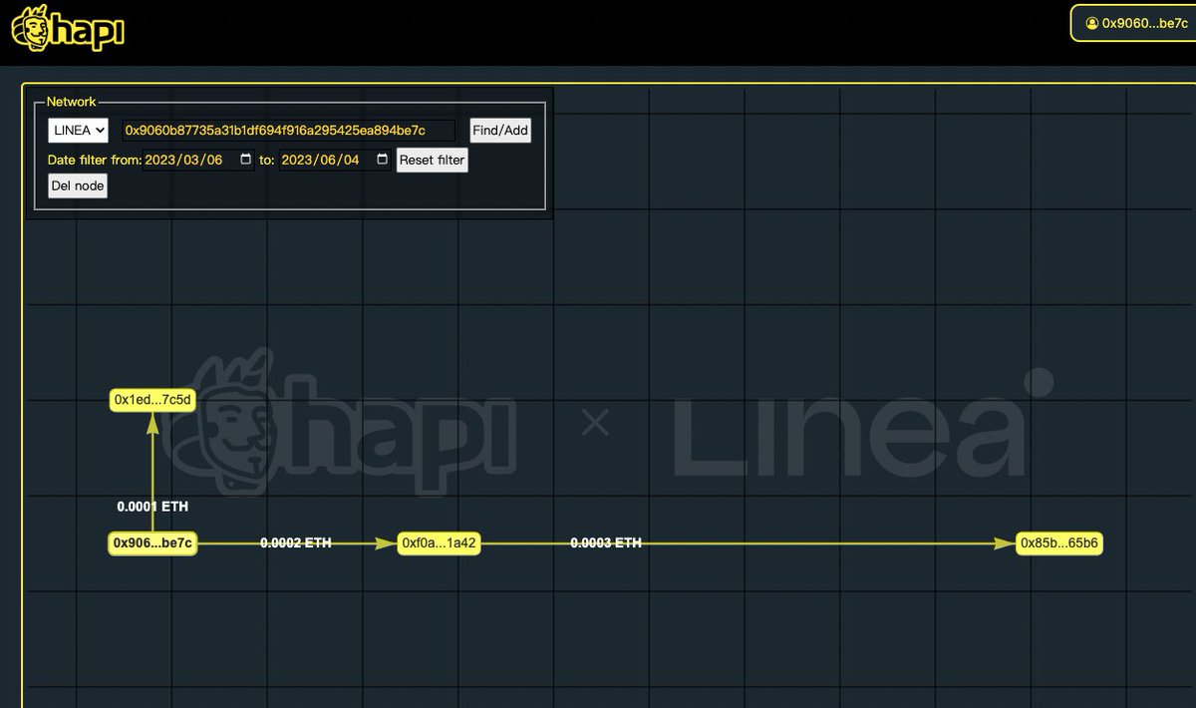The width and height of the screenshot is (1196, 708).
Task: Select the node 0xf0a...1a42
Action: pos(440,543)
